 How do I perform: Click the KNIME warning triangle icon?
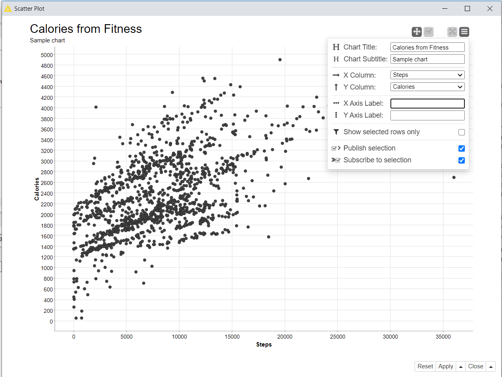pyautogui.click(x=8, y=9)
